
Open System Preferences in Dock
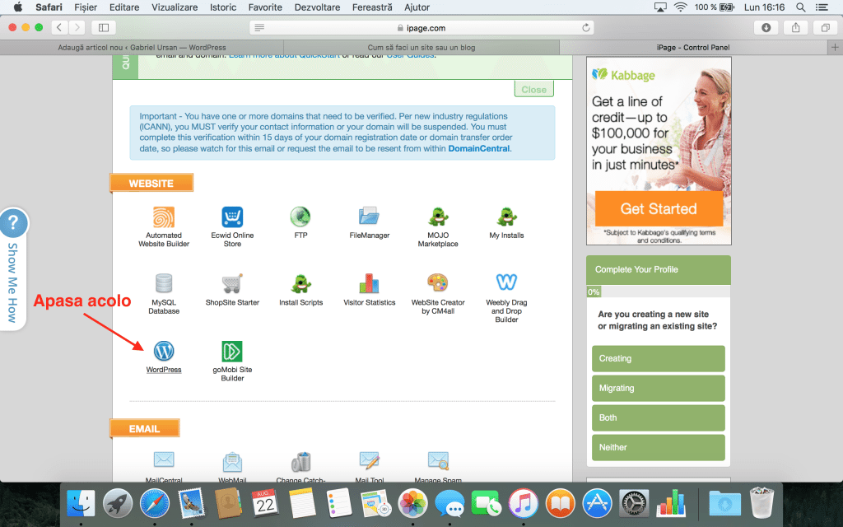(x=634, y=504)
